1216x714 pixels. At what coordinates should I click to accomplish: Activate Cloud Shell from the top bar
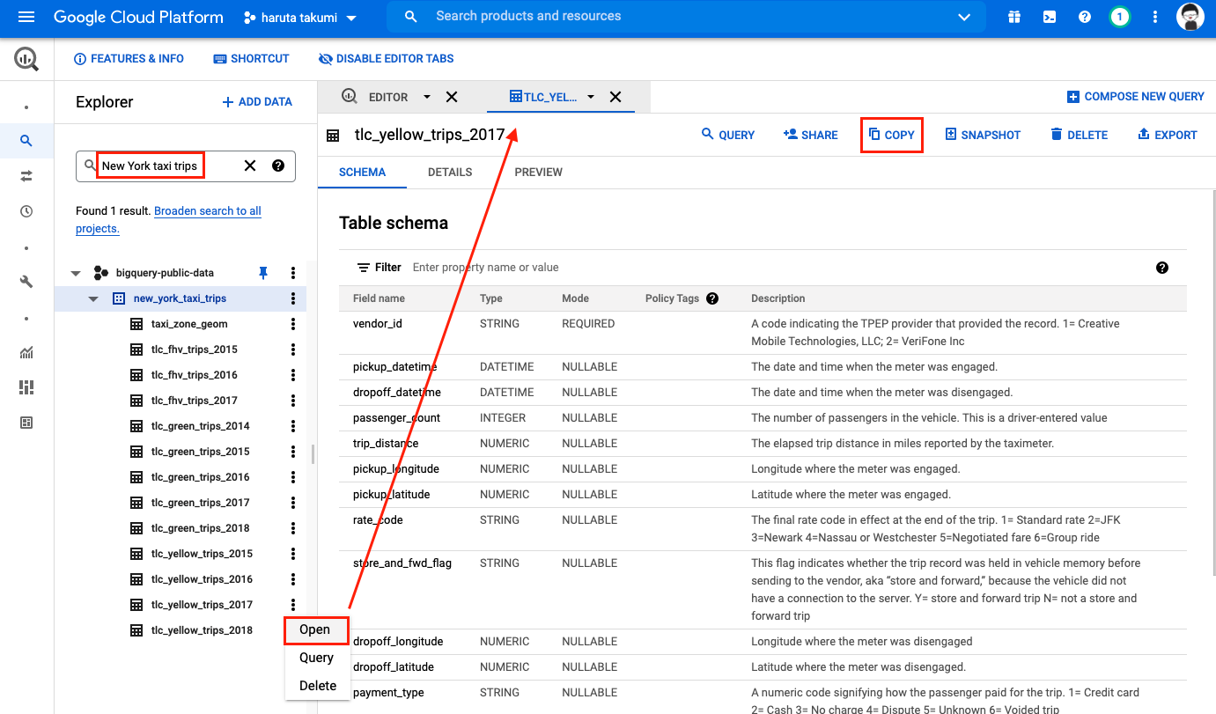(x=1049, y=16)
